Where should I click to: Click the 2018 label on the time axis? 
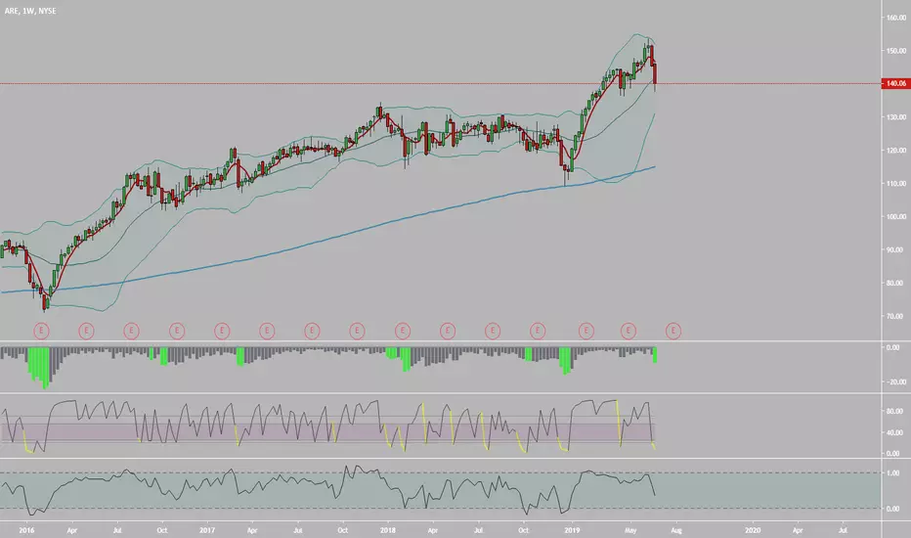tap(387, 530)
